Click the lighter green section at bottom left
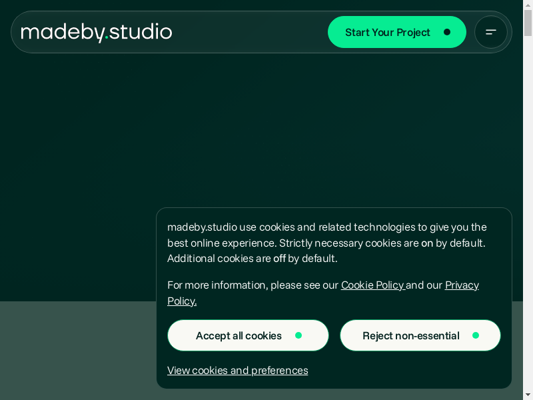Screen dimensions: 533x400 [73, 350]
